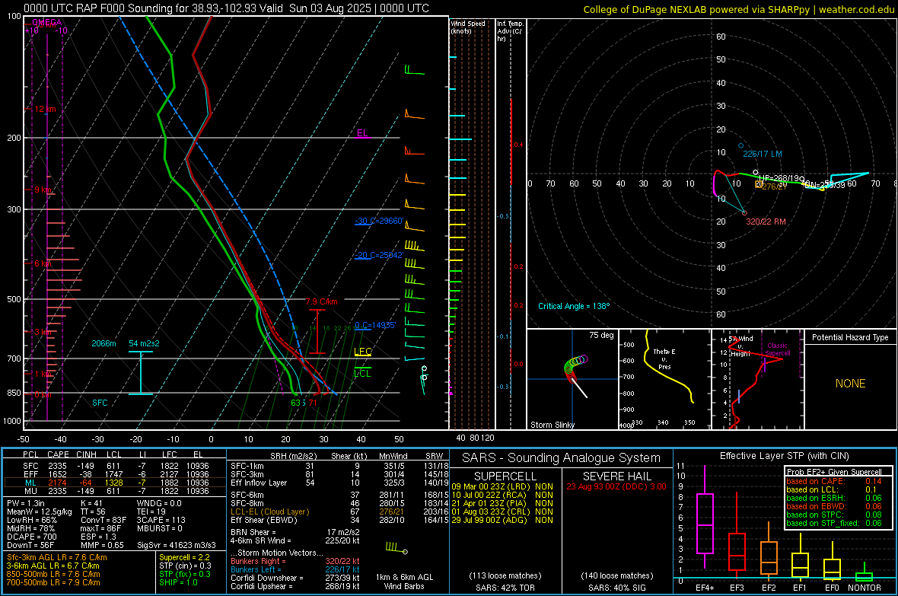Click the Critical Angle = 138° text
Image resolution: width=898 pixels, height=596 pixels.
[x=574, y=306]
